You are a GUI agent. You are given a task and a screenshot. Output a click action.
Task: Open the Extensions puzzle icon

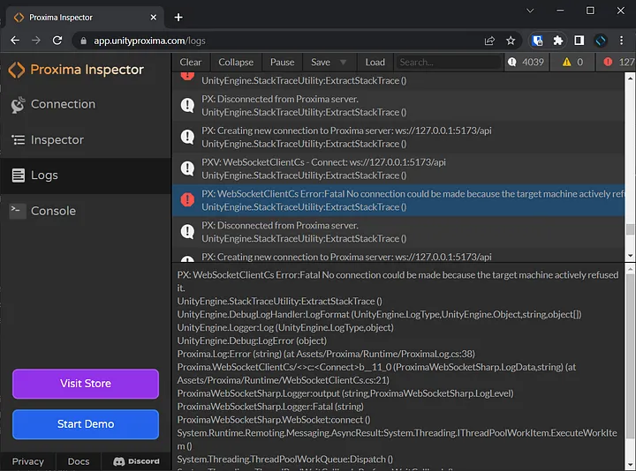pos(558,41)
